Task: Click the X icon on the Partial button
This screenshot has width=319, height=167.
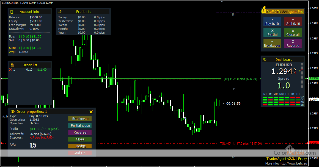Action: click(273, 31)
